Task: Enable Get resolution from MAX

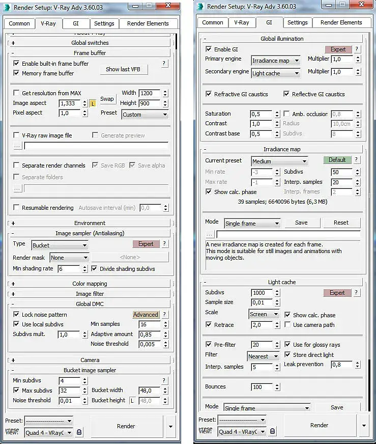Action: tap(16, 93)
